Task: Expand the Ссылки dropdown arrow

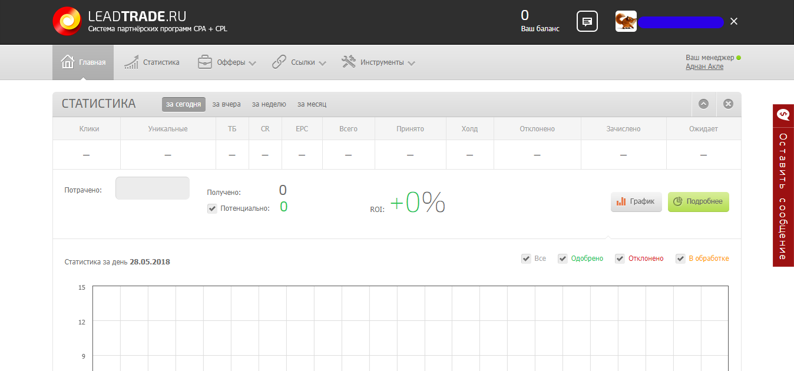Action: 322,64
